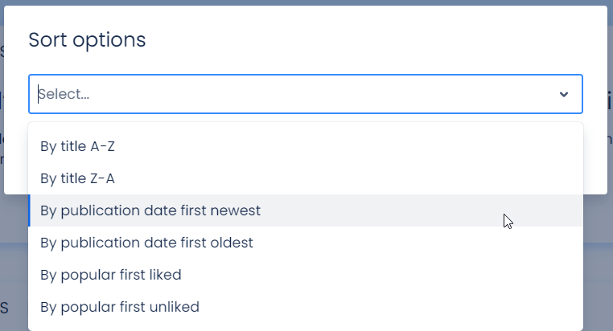Collapse the sort dropdown via its arrow
The height and width of the screenshot is (331, 613).
(564, 95)
